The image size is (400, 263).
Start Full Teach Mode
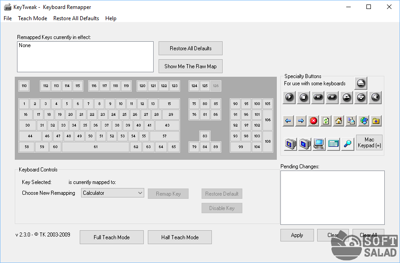(112, 237)
